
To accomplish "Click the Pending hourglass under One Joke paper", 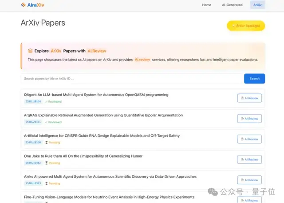I will click(46, 163).
